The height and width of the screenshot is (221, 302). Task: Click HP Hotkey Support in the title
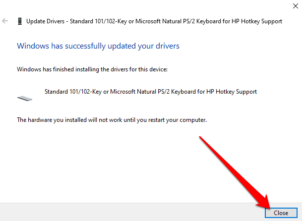tap(258, 21)
